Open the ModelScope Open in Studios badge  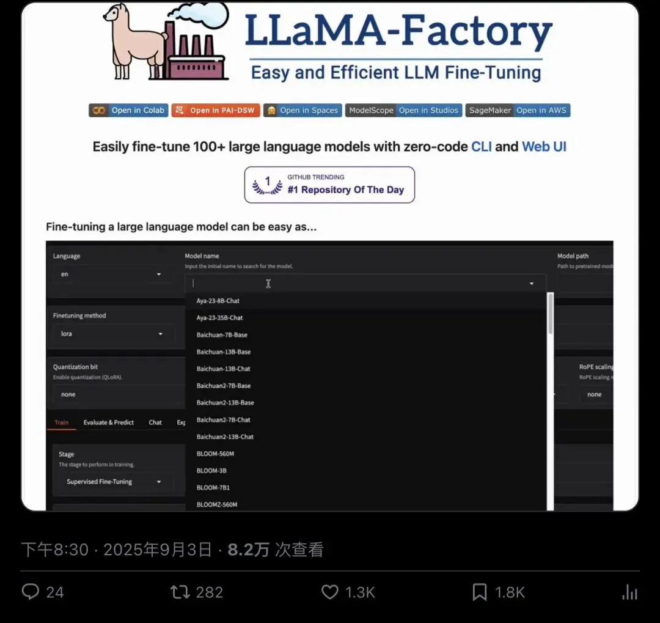[x=404, y=111]
